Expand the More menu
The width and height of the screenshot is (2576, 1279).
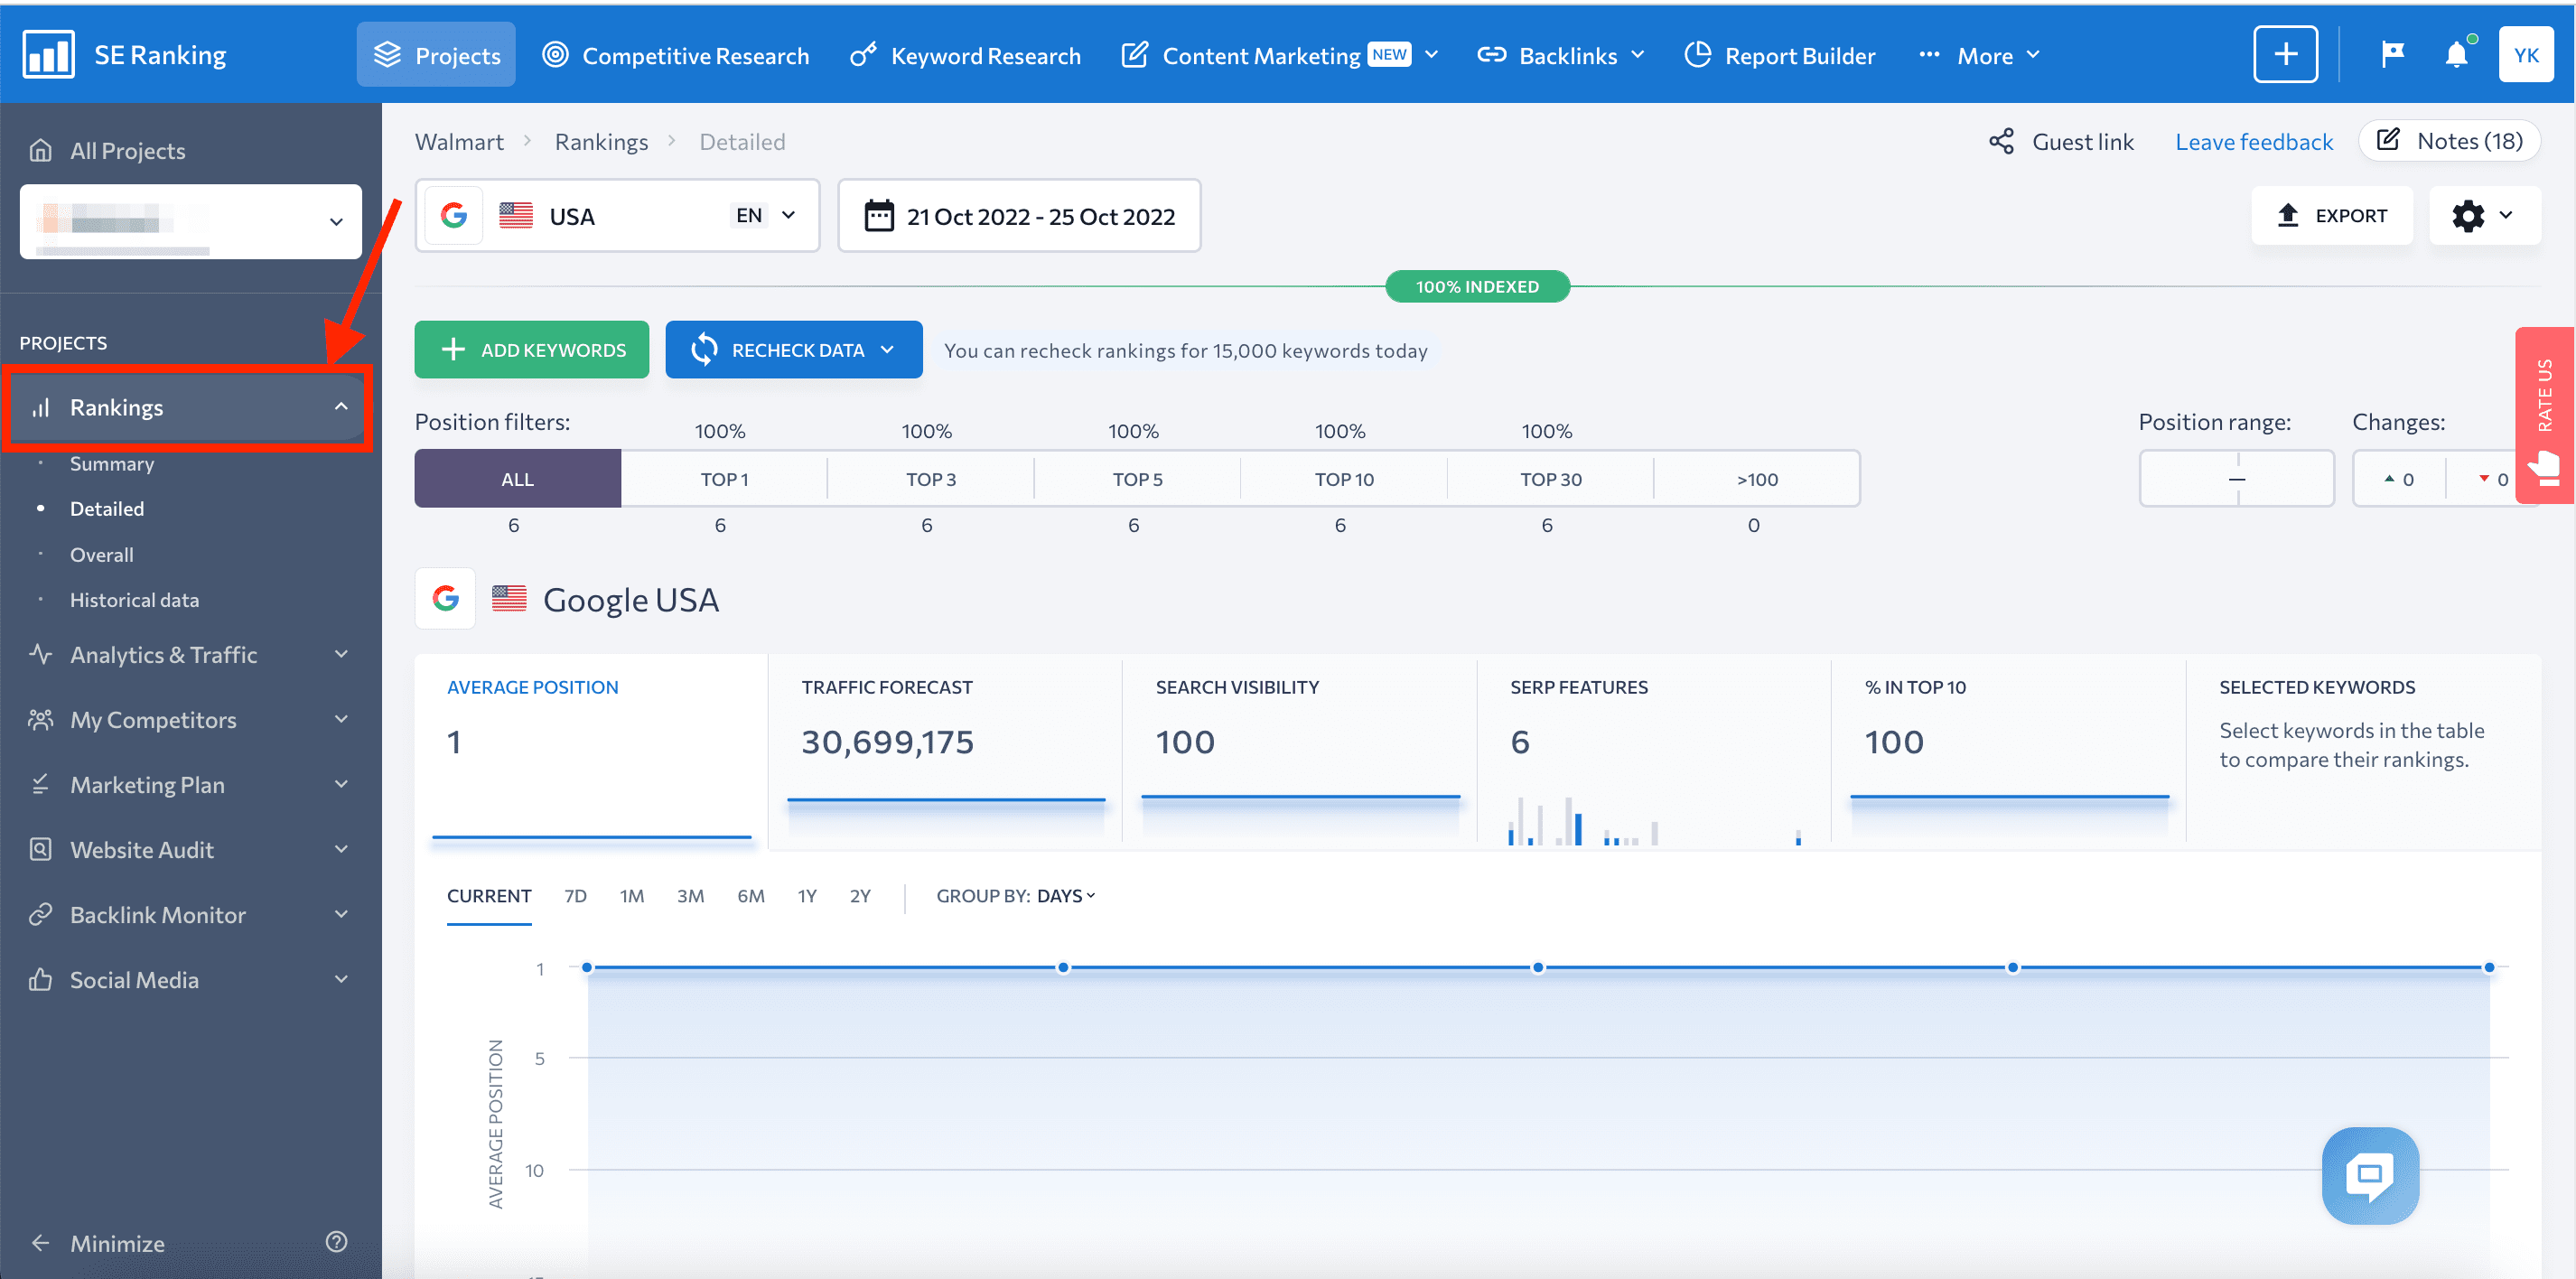click(1979, 55)
